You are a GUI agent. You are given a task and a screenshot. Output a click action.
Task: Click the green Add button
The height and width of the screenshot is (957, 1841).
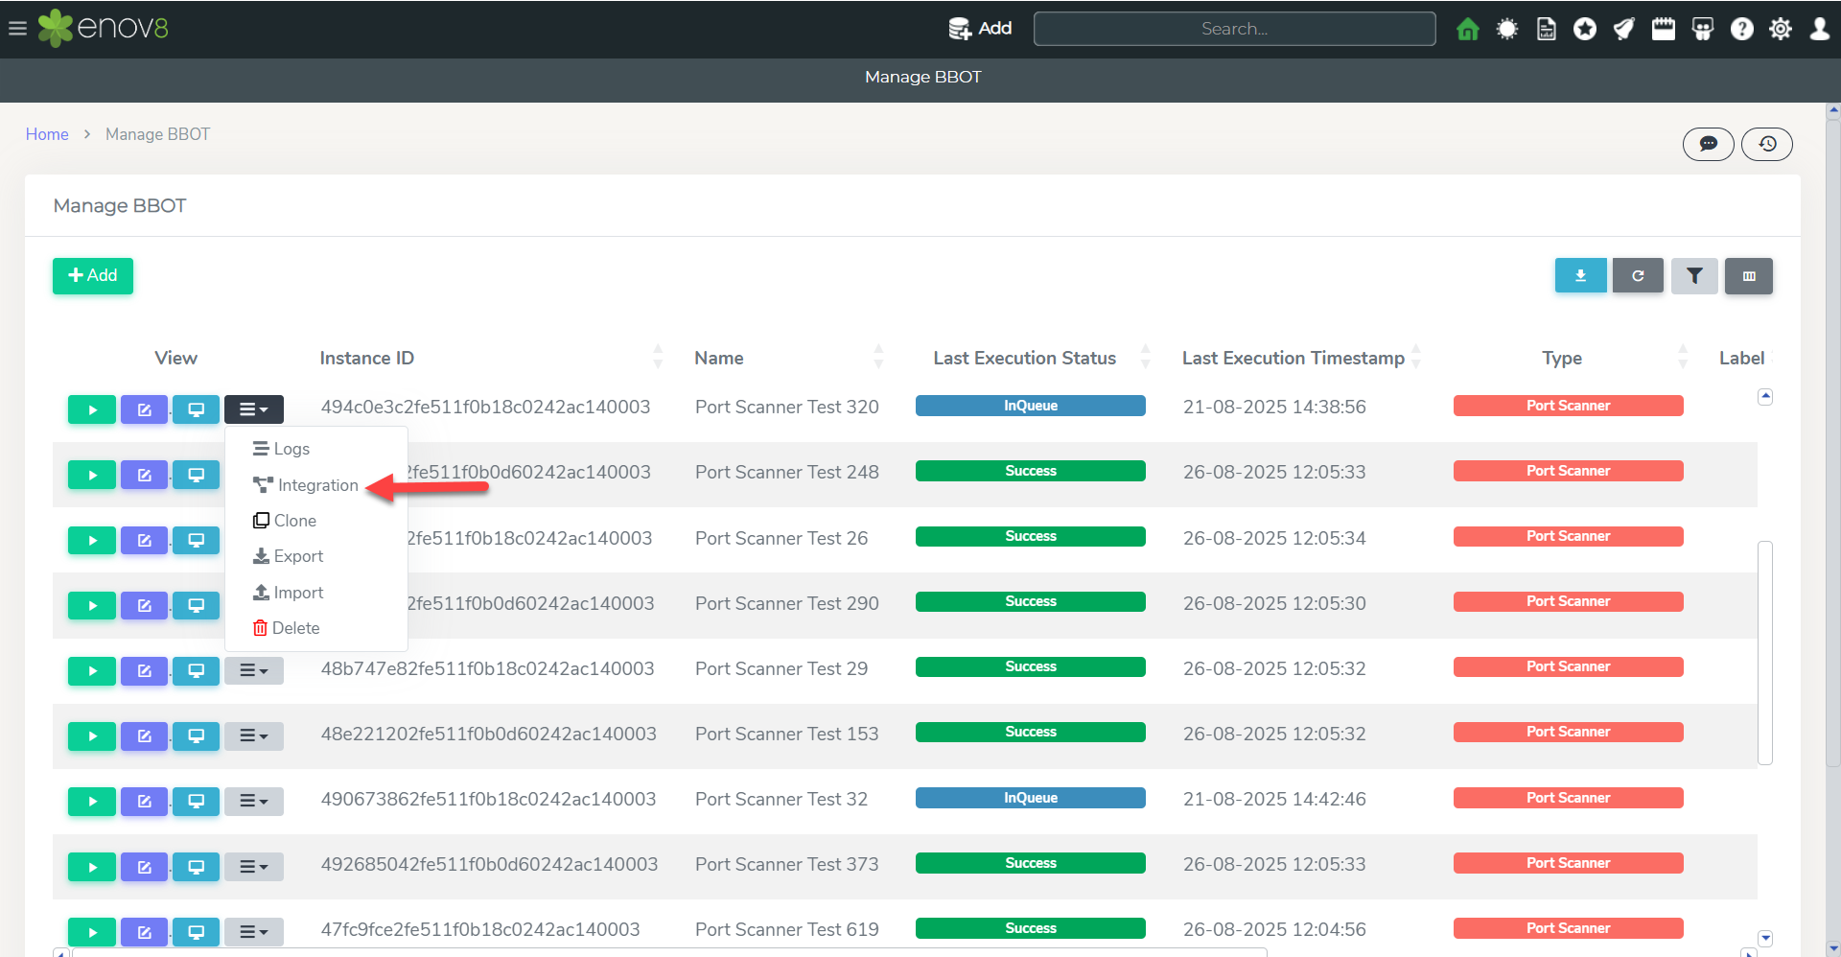(93, 276)
